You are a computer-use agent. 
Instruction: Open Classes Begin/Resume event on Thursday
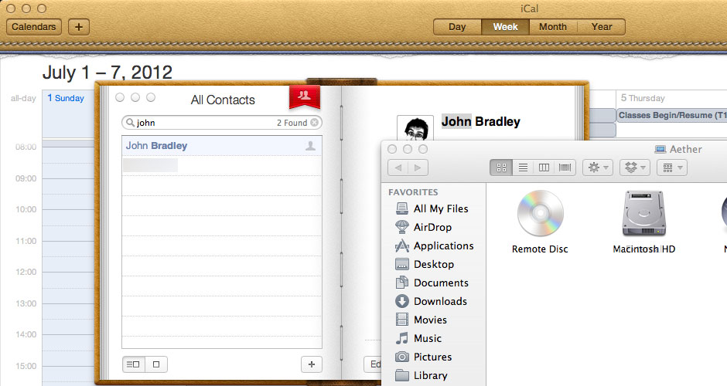672,115
